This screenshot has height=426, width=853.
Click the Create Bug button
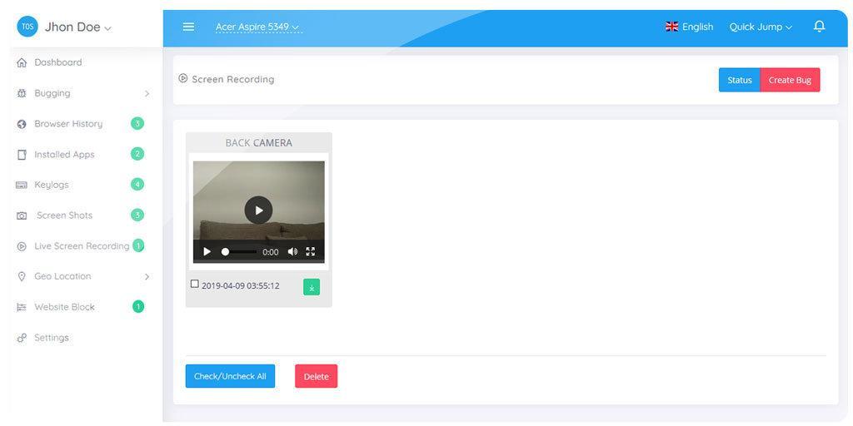790,80
